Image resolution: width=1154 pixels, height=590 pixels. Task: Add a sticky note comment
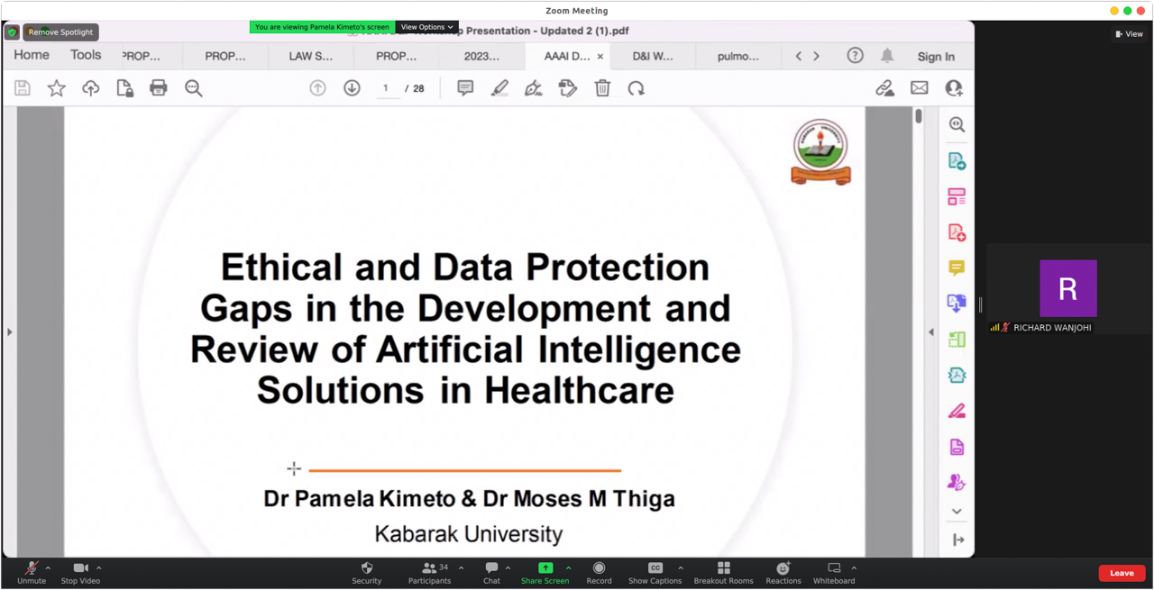[465, 88]
